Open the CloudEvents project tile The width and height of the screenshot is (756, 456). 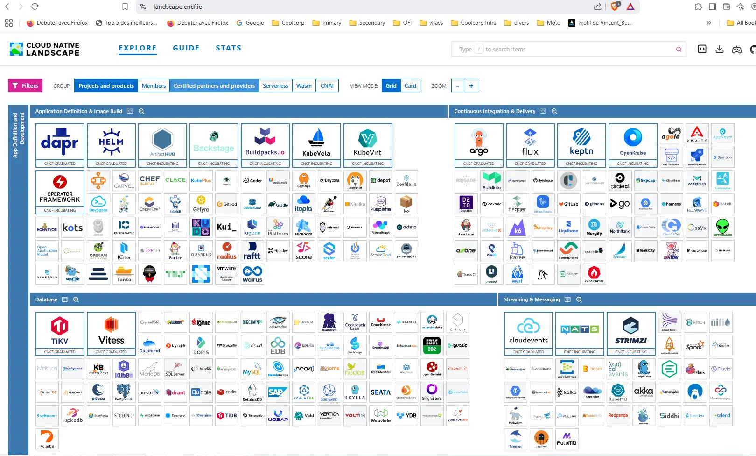pos(528,334)
